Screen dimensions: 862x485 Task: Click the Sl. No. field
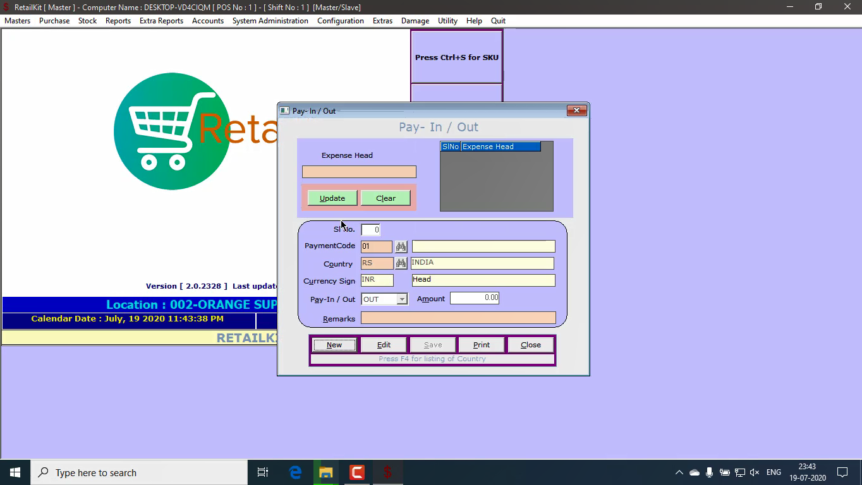pyautogui.click(x=370, y=230)
